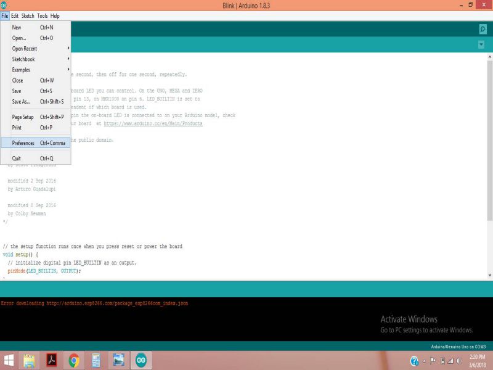493x370 pixels.
Task: Open the Edit menu
Action: tap(15, 16)
